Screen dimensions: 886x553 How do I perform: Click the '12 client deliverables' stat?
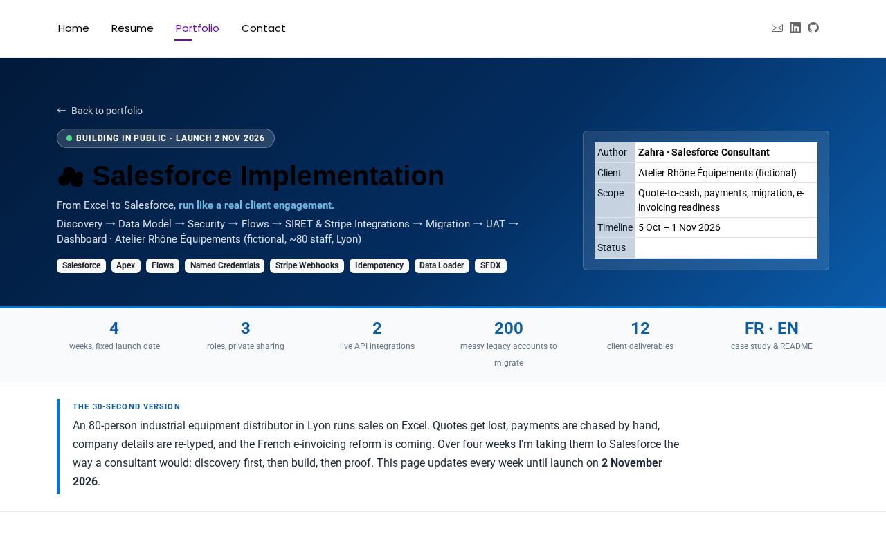[640, 336]
